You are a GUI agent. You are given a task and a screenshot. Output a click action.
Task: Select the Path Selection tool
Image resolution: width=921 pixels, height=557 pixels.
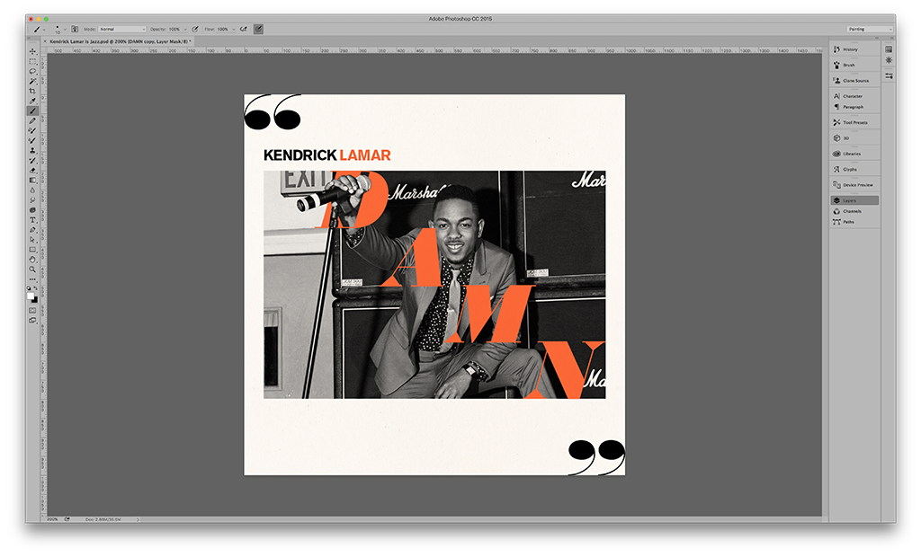[33, 240]
